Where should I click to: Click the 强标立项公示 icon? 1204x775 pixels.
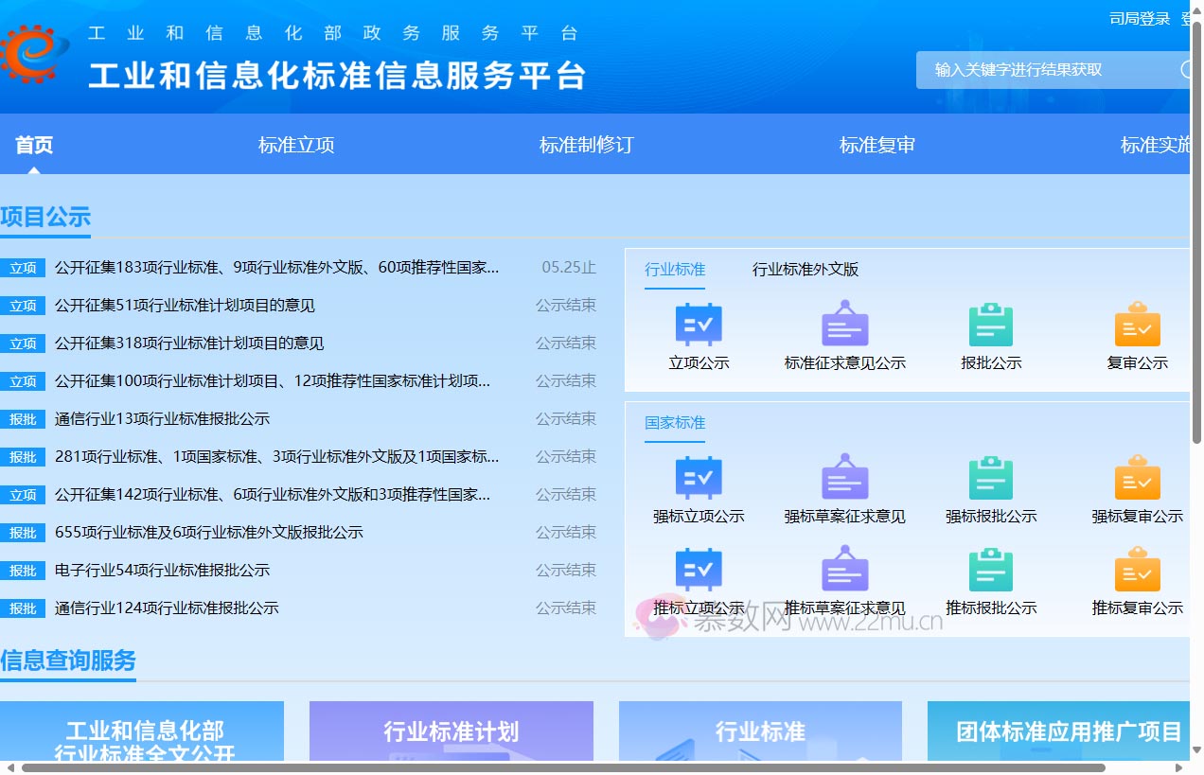pos(699,478)
